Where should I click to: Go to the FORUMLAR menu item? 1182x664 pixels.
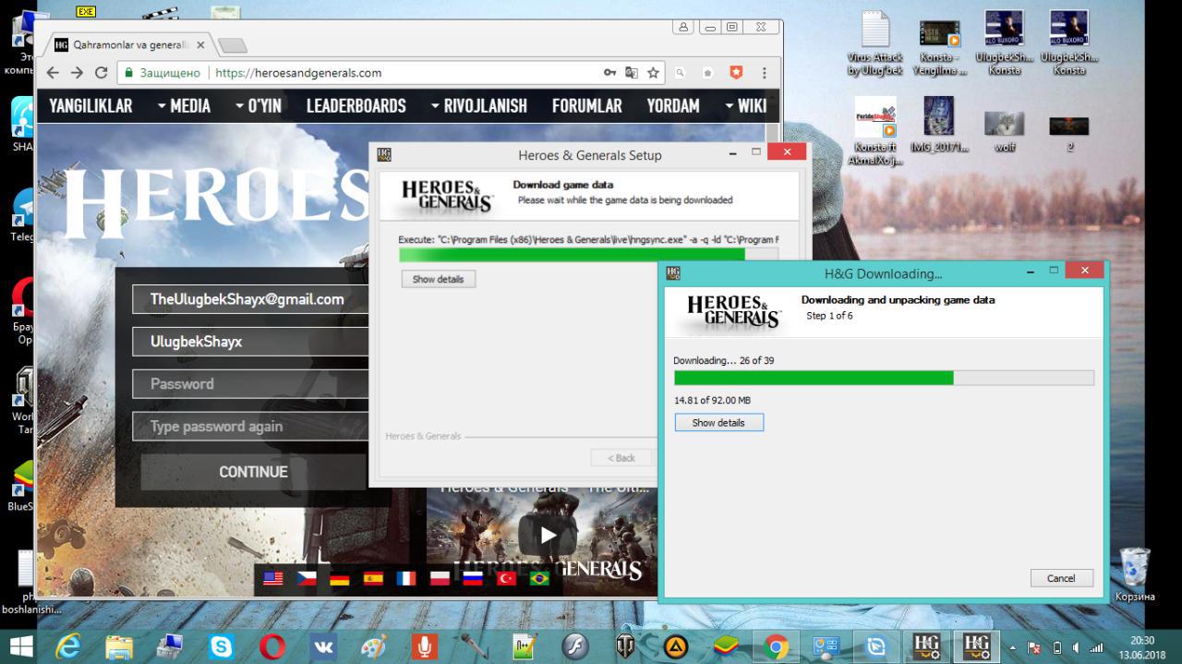(x=586, y=106)
